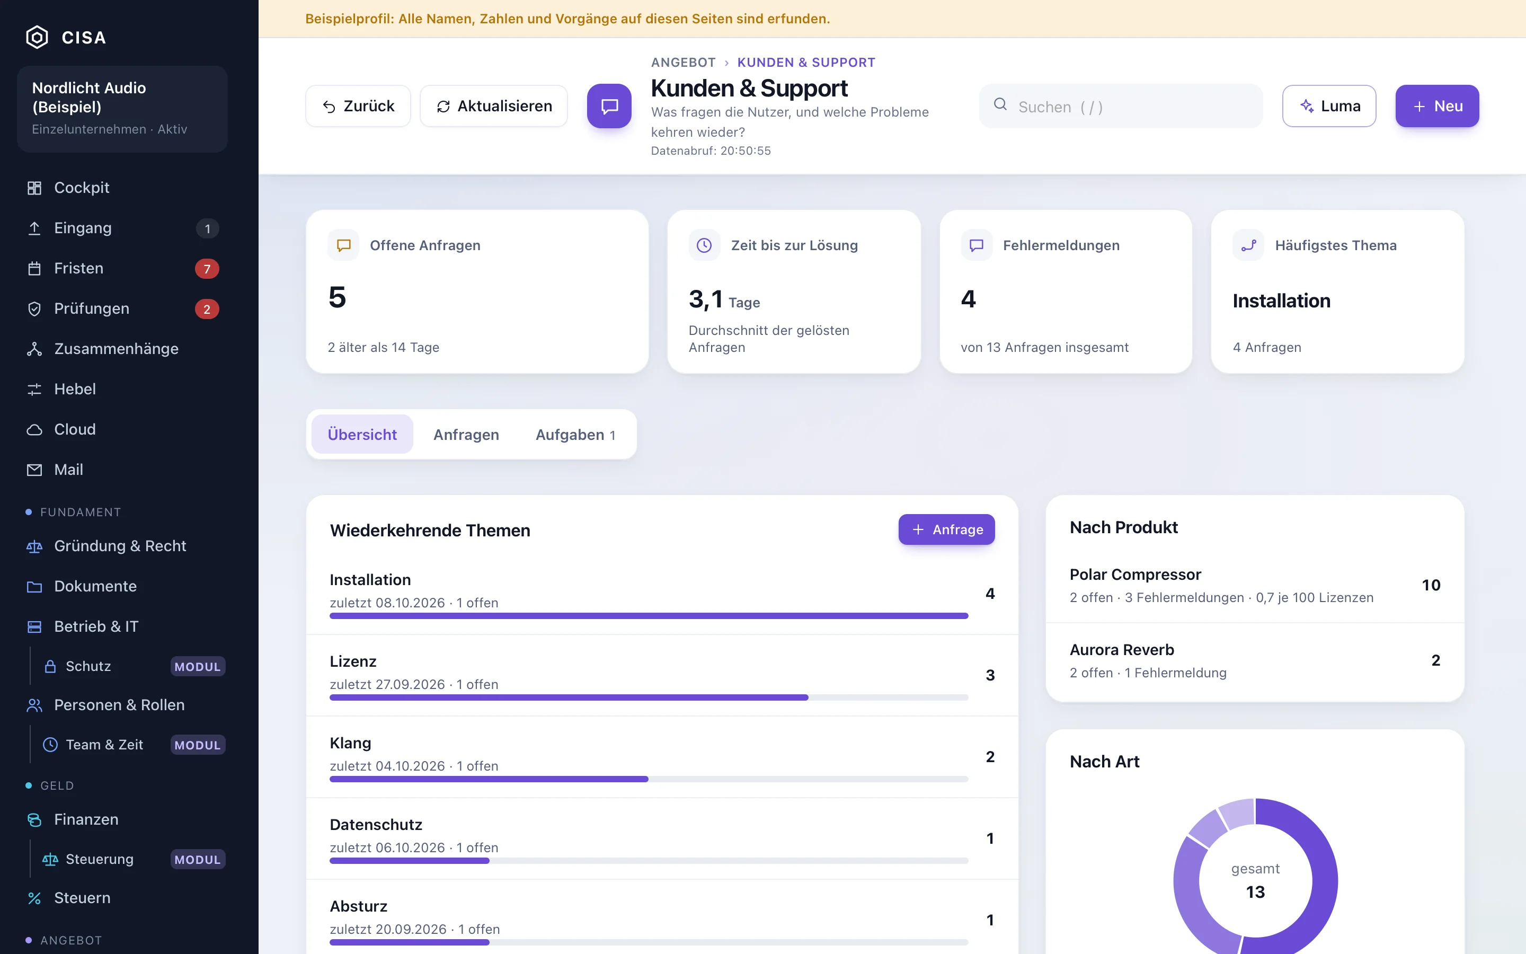The height and width of the screenshot is (954, 1526).
Task: Open Cockpit from the sidebar
Action: [x=122, y=188]
